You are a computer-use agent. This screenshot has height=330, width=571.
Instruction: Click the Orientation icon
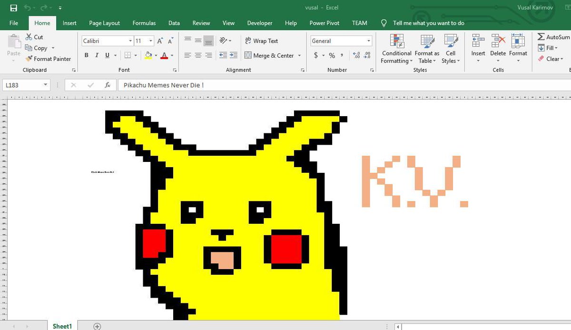(x=223, y=41)
